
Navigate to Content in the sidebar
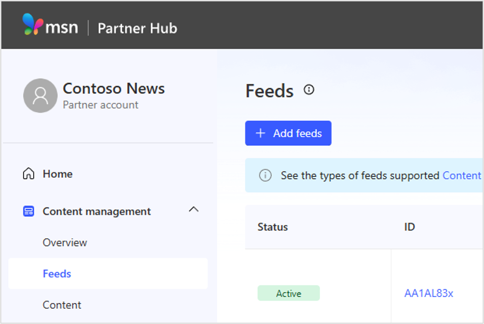click(62, 305)
